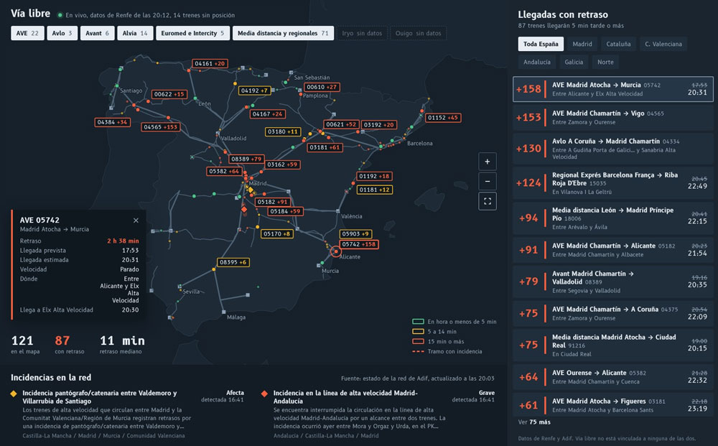Select the circled train marker near Alicante
This screenshot has width=718, height=446.
[x=335, y=251]
